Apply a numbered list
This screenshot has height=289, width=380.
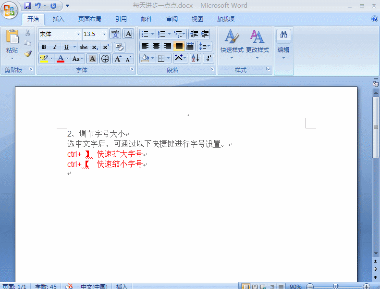[x=161, y=34]
